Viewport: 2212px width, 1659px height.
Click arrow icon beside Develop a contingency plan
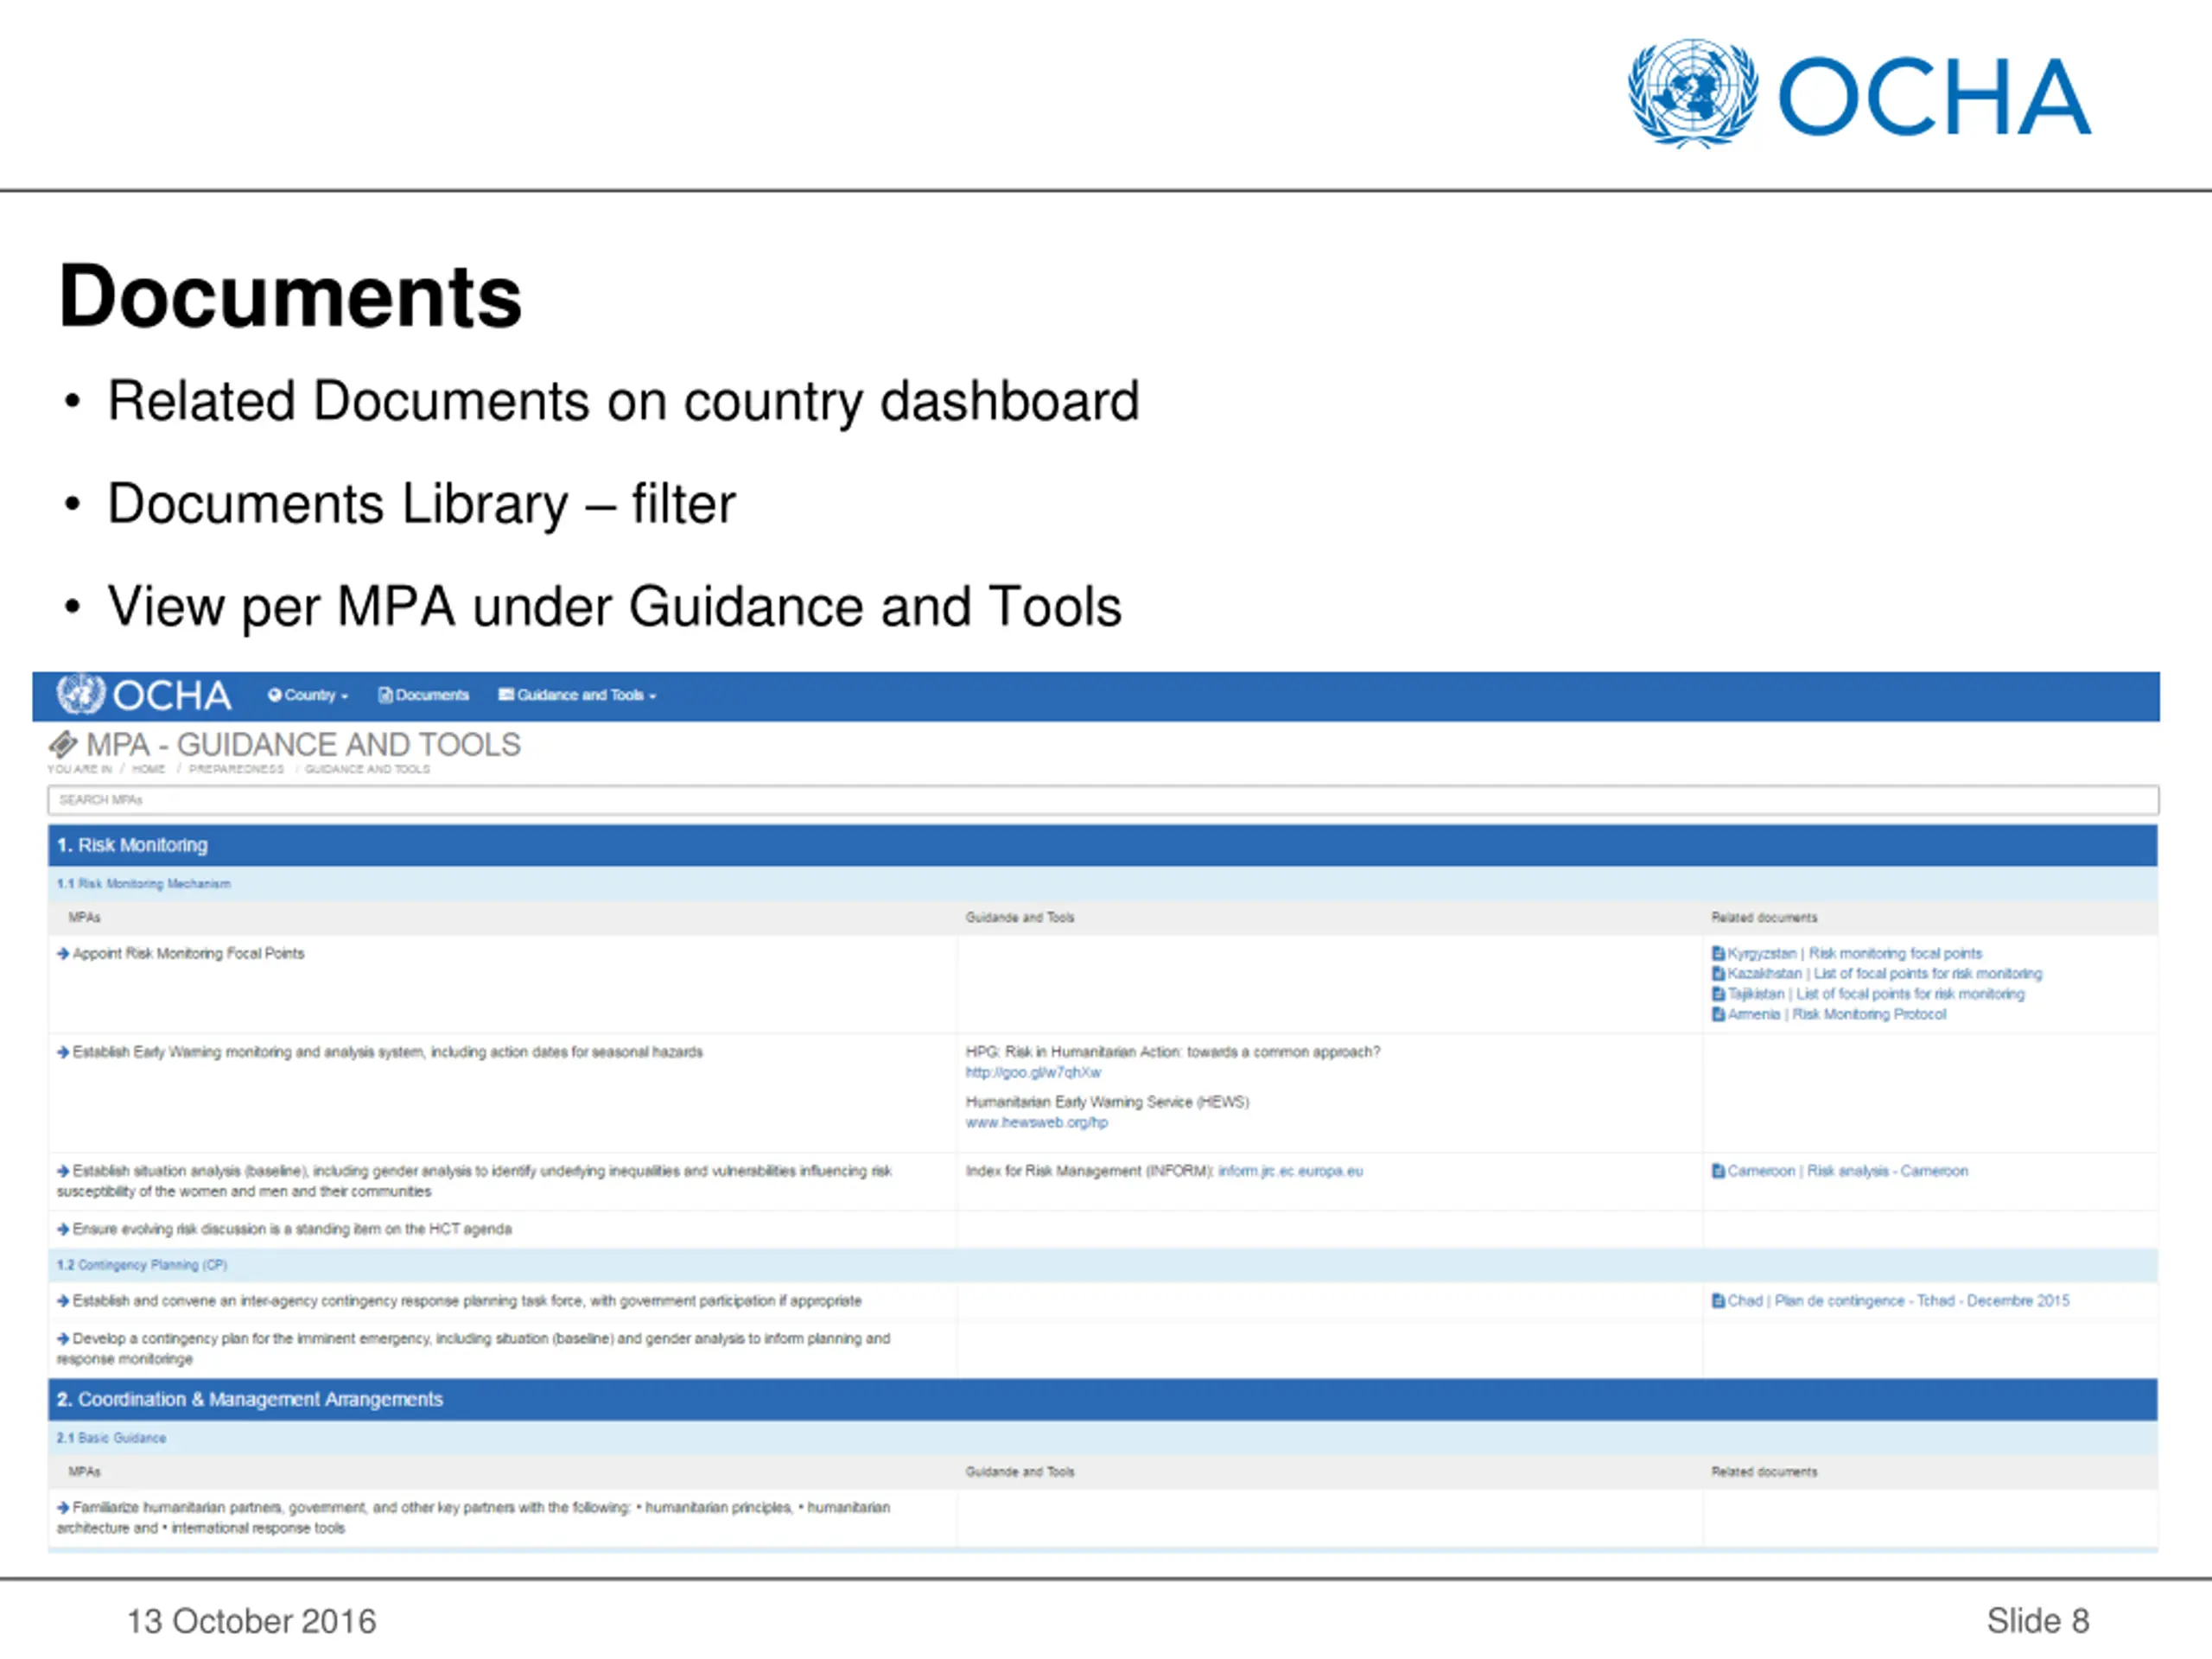click(x=63, y=1339)
